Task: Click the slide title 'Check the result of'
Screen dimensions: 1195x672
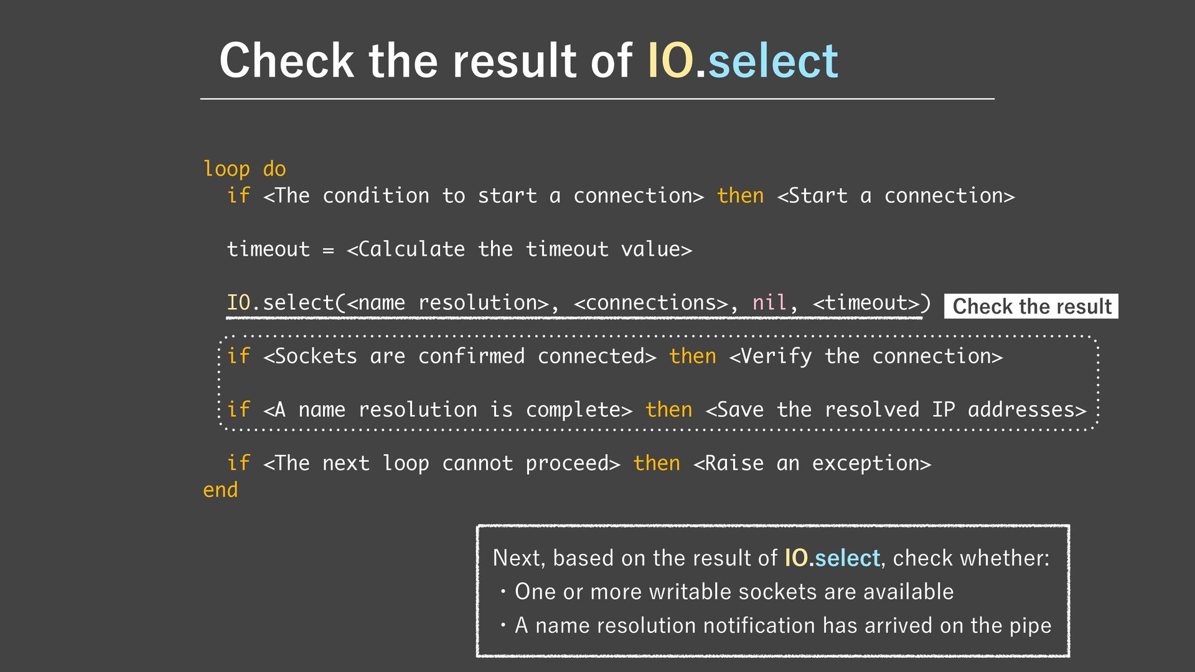Action: (426, 61)
